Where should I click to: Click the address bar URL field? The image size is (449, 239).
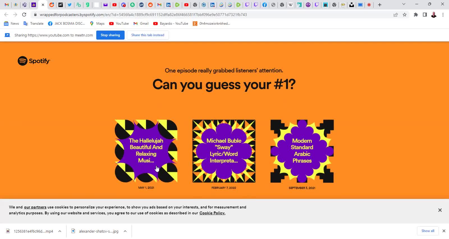coord(213,15)
